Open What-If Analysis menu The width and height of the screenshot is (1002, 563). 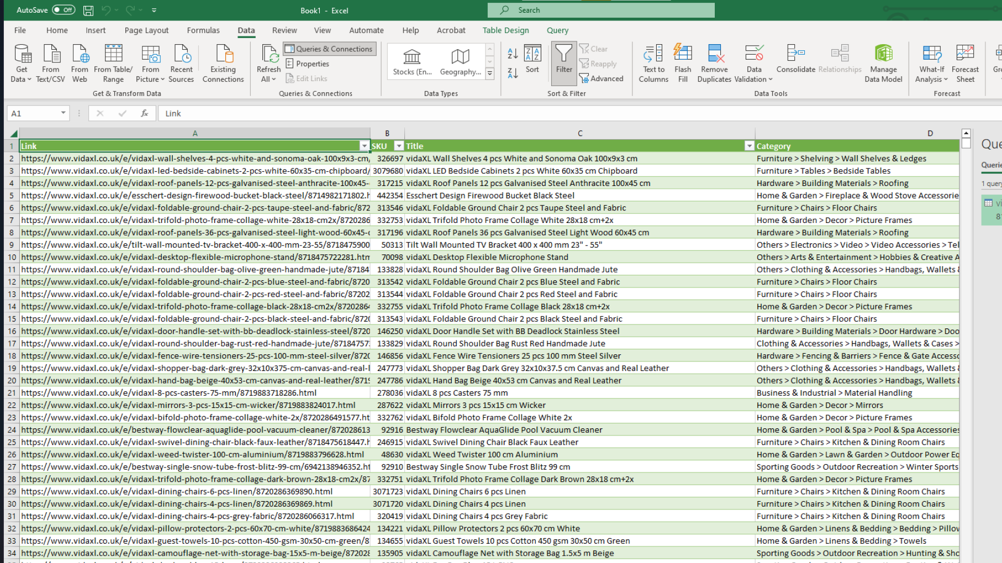932,63
